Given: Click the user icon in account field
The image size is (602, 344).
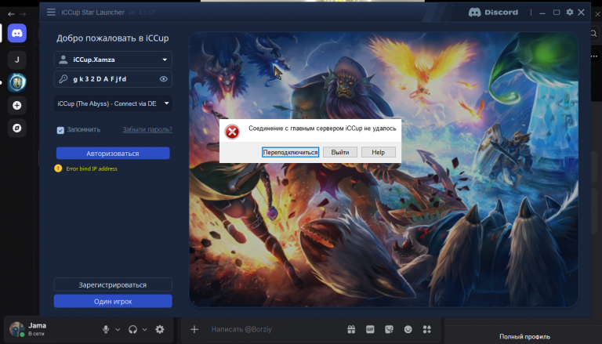Looking at the screenshot, I should [63, 60].
